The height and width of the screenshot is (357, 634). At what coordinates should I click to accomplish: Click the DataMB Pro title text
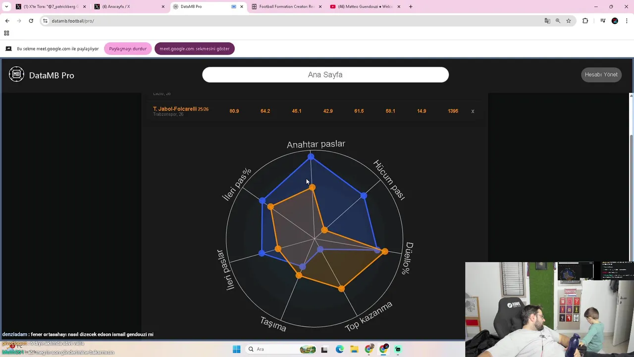click(52, 75)
